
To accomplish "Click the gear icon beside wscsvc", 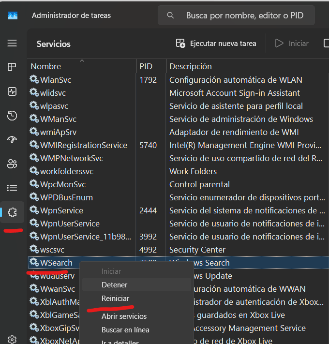I will point(34,249).
